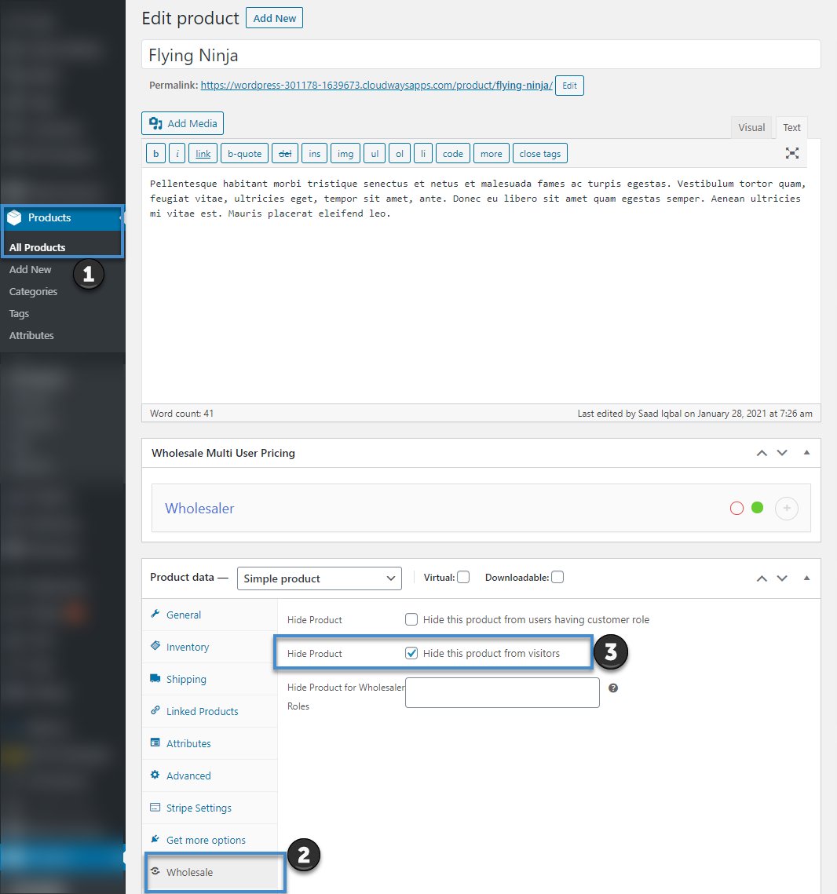Open Attributes in the sidebar submenu

pyautogui.click(x=31, y=335)
